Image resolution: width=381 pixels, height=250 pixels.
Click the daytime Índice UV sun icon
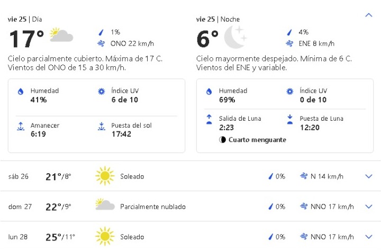point(101,92)
